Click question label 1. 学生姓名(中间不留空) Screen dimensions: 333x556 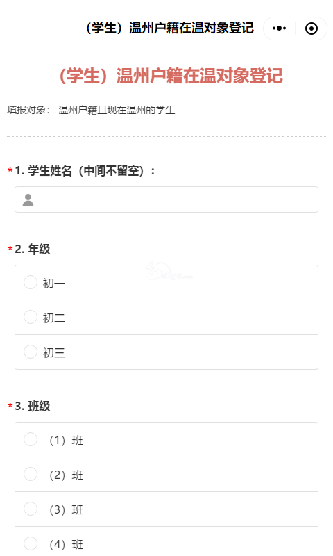click(85, 171)
